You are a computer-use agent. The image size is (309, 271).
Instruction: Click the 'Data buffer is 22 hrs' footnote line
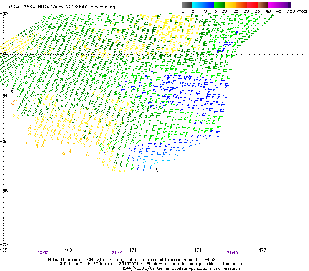[152, 264]
